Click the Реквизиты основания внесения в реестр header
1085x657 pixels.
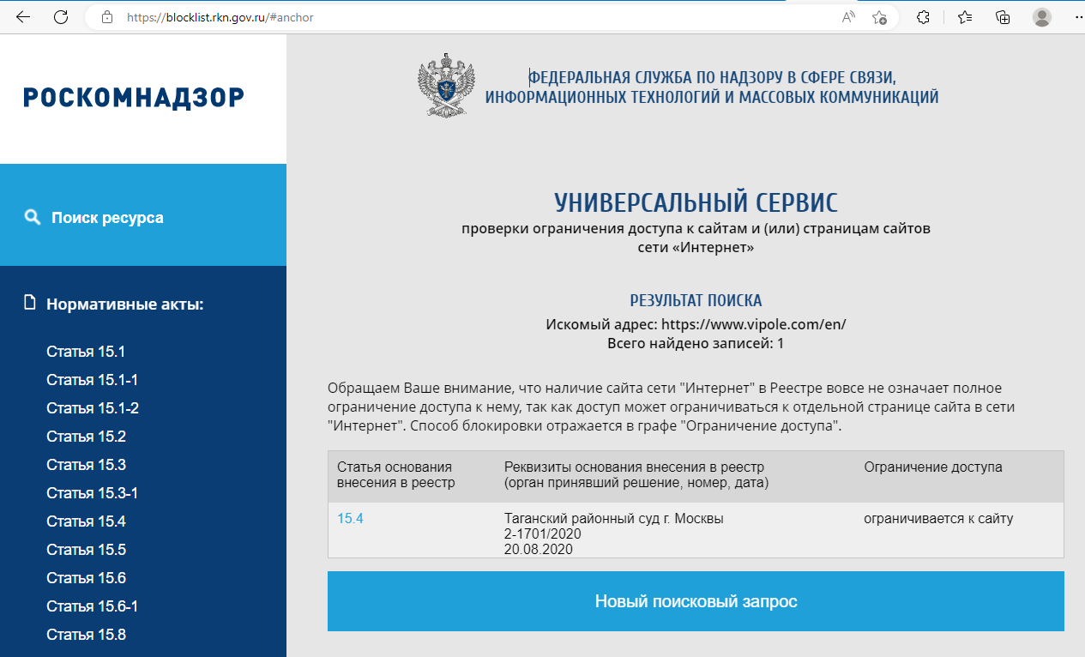[636, 475]
